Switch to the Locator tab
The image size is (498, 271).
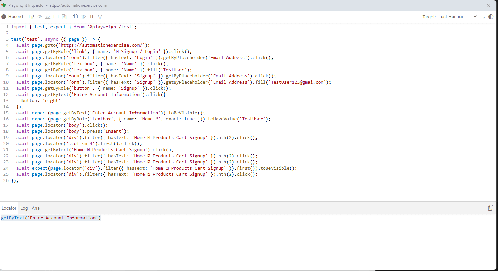tap(9, 208)
